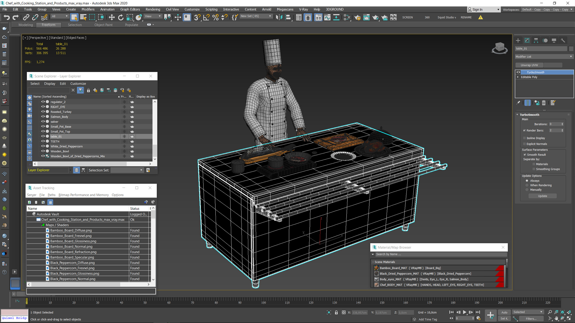Click the Update button in TurboSmooth
The height and width of the screenshot is (323, 575).
[x=543, y=196]
